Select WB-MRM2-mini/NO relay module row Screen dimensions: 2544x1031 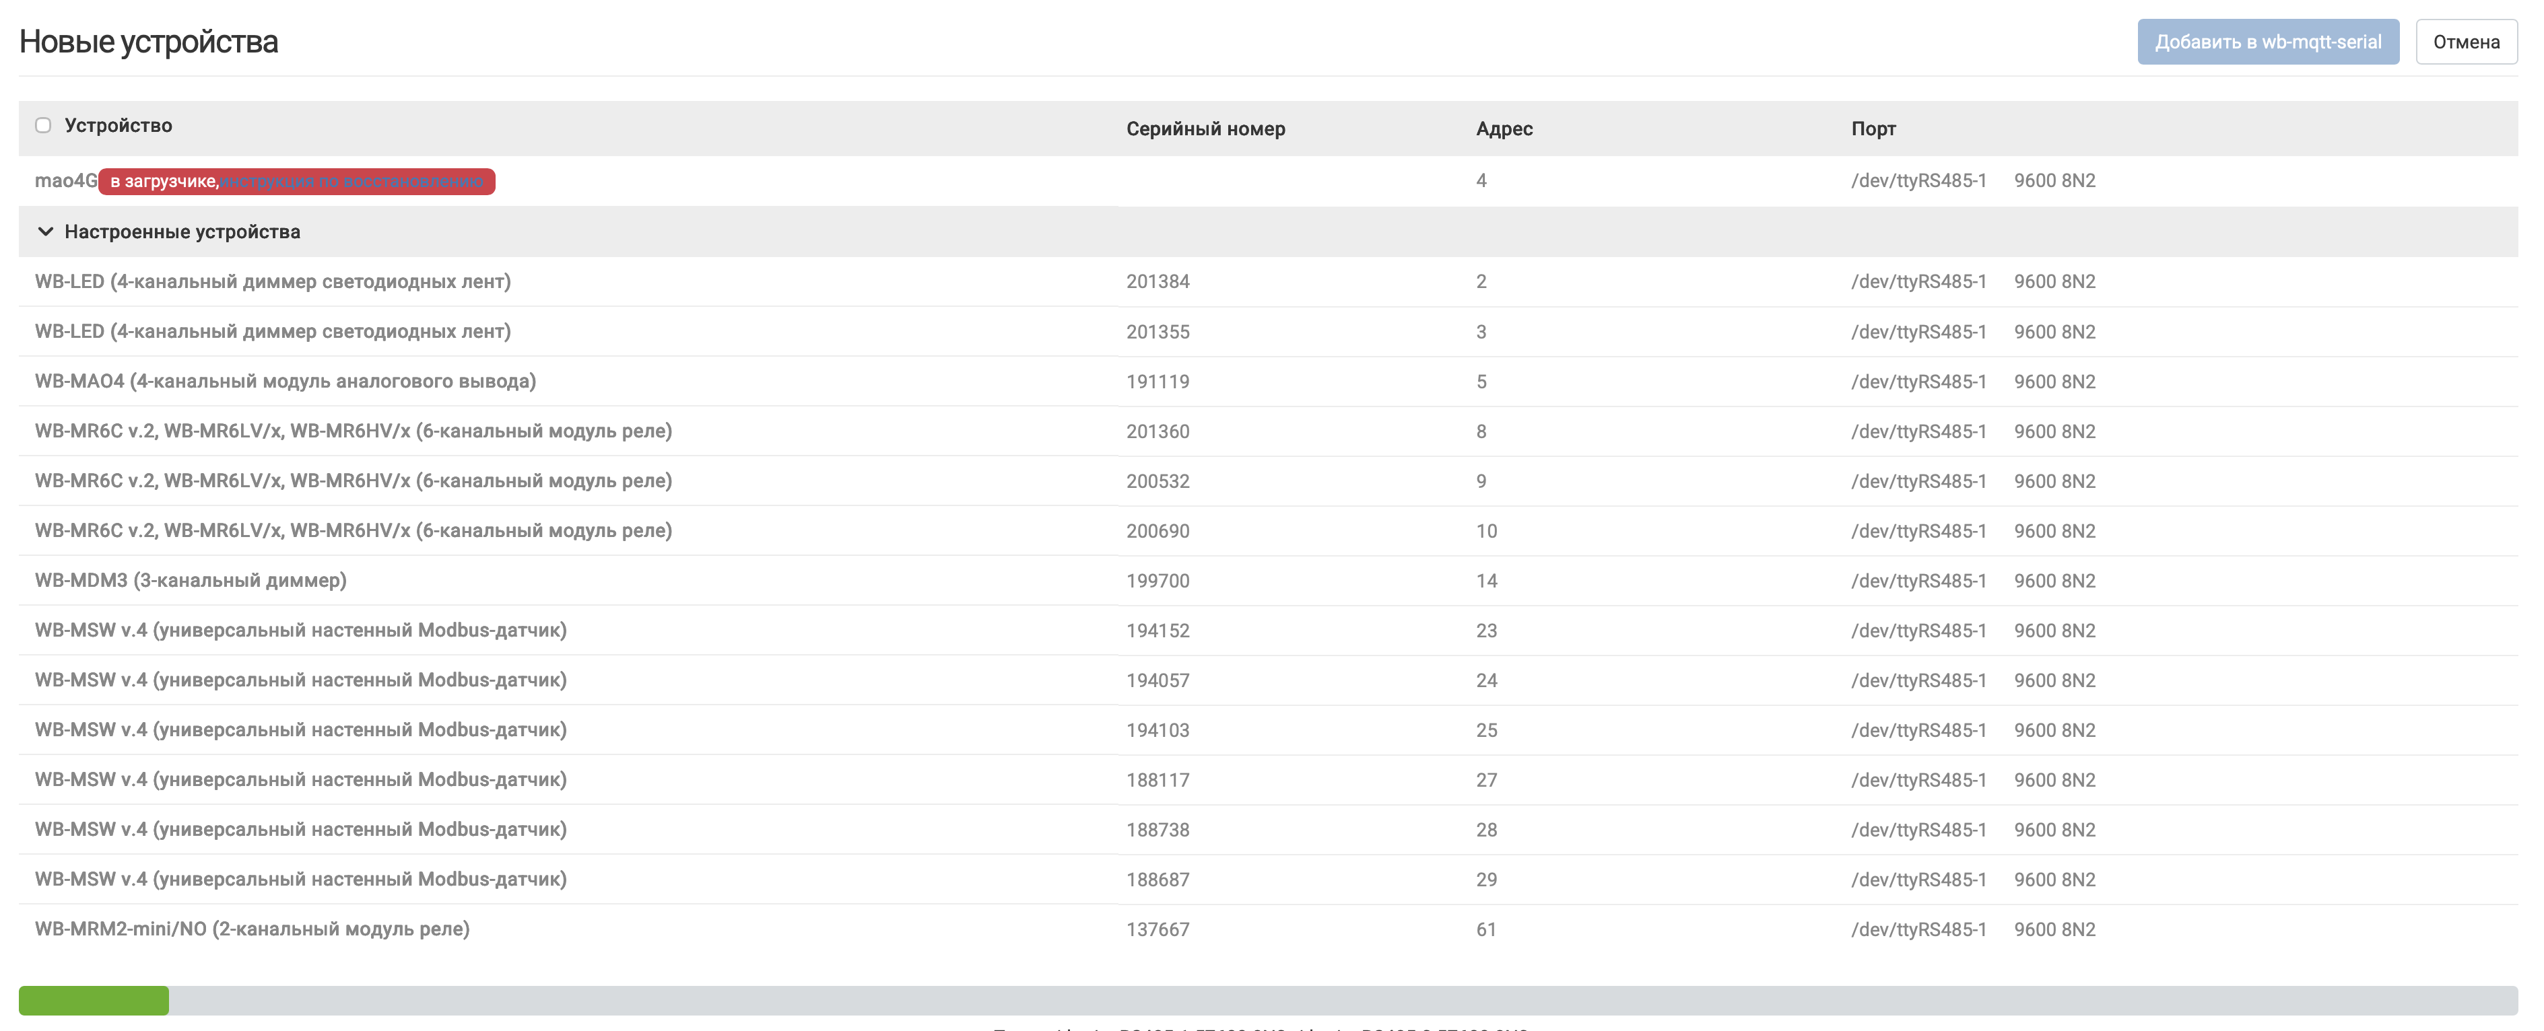point(1268,929)
